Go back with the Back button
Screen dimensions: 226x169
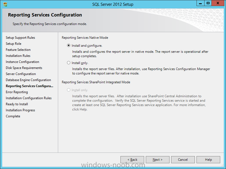pyautogui.click(x=132, y=159)
